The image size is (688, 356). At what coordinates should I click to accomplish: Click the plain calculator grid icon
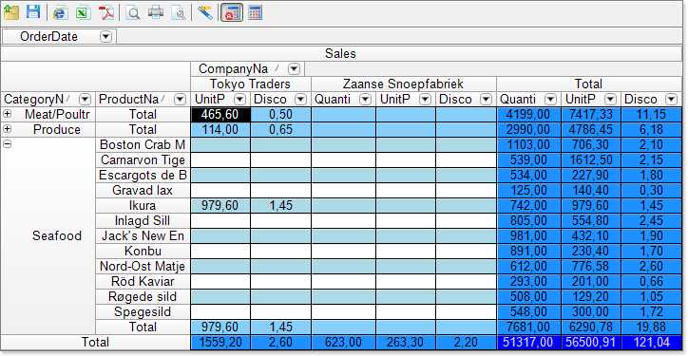255,12
